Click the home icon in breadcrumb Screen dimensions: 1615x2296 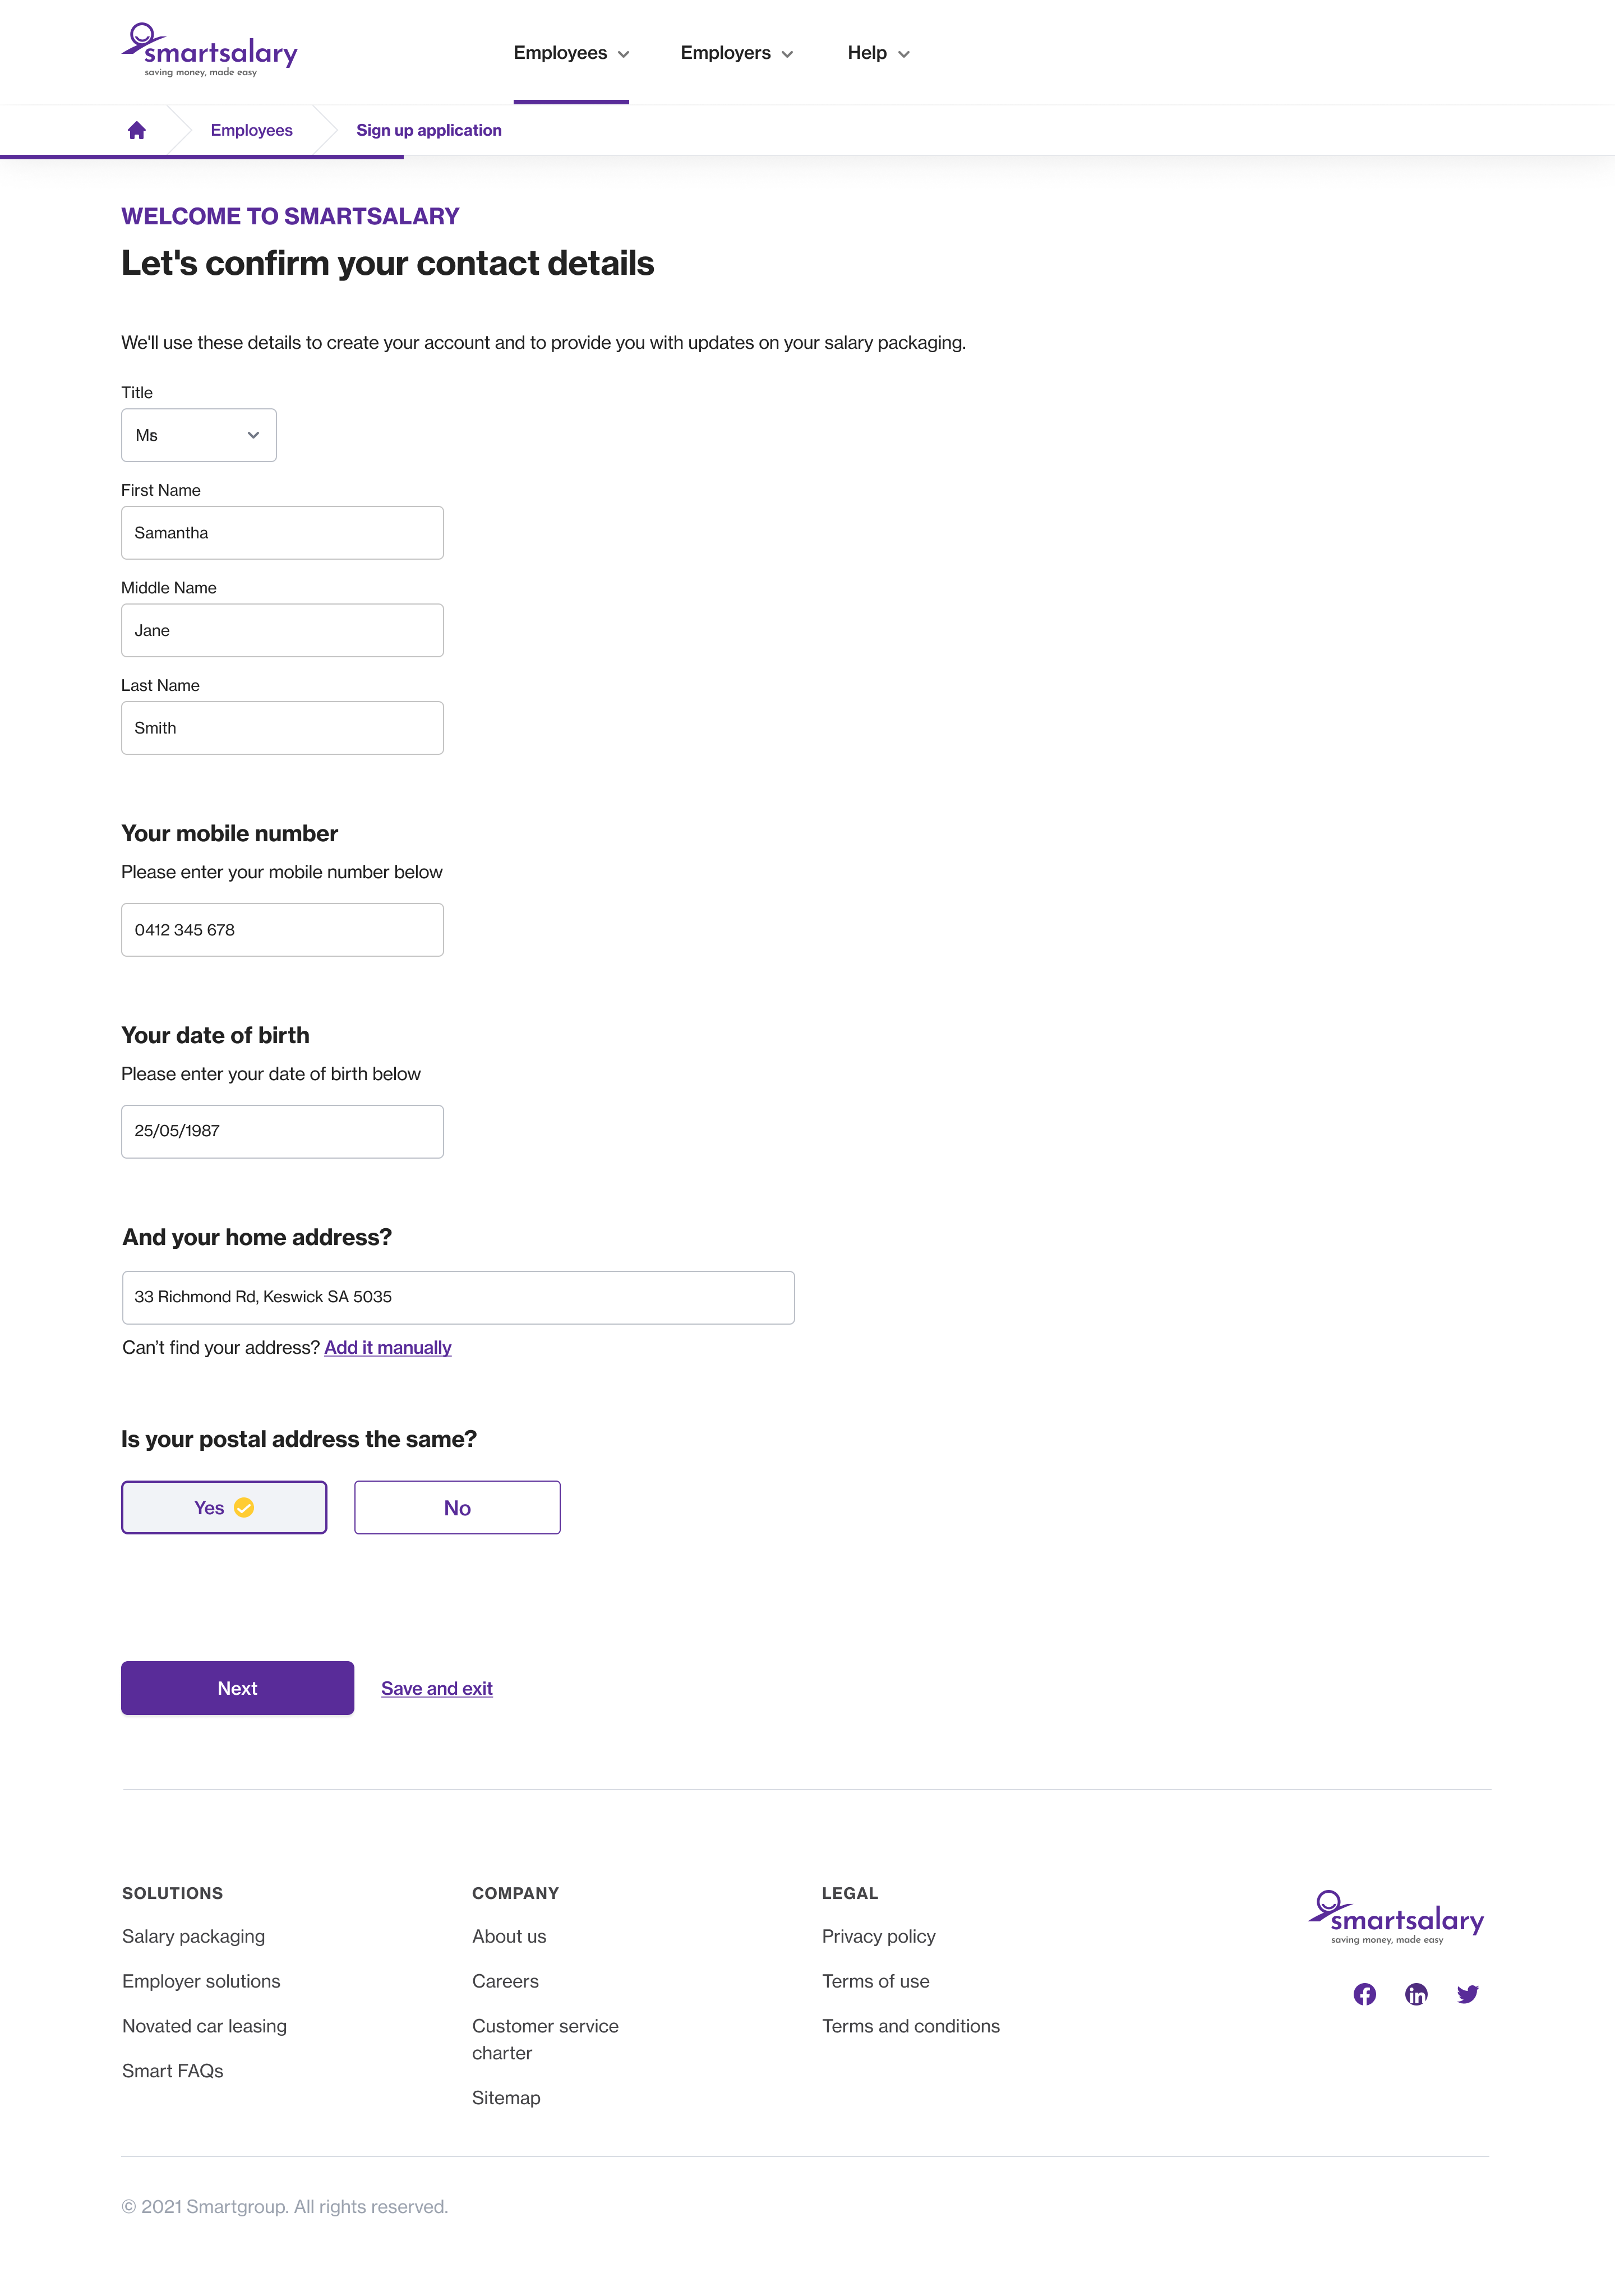[137, 130]
